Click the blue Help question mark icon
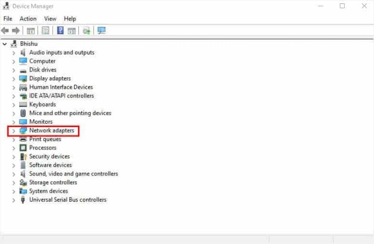 click(60, 31)
